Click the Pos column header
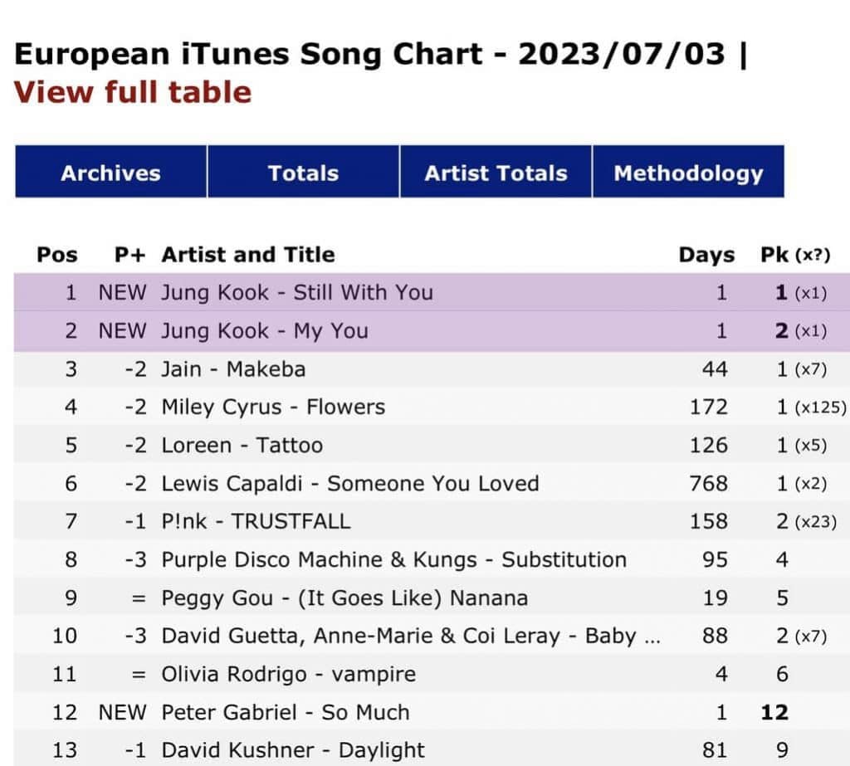Screen dimensions: 850x766 pos(57,255)
